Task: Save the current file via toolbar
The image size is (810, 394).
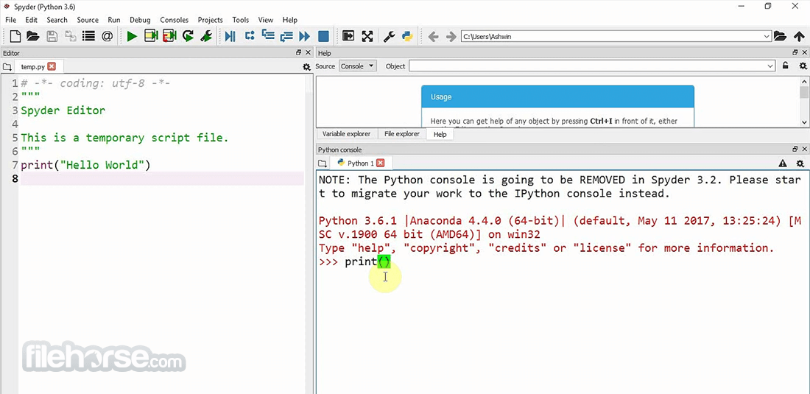Action: click(52, 36)
